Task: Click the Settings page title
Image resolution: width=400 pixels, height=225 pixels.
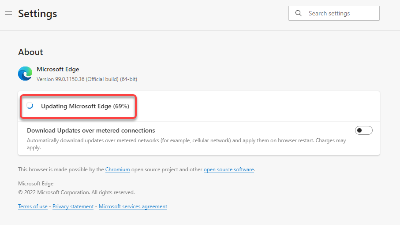Action: pos(37,14)
